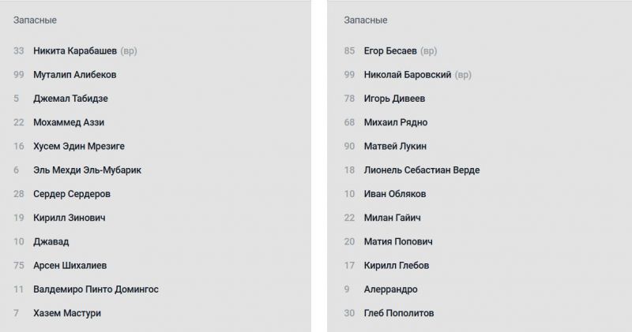This screenshot has height=332, width=632.
Task: Select Сердер Сердеров from the list
Action: click(x=72, y=194)
